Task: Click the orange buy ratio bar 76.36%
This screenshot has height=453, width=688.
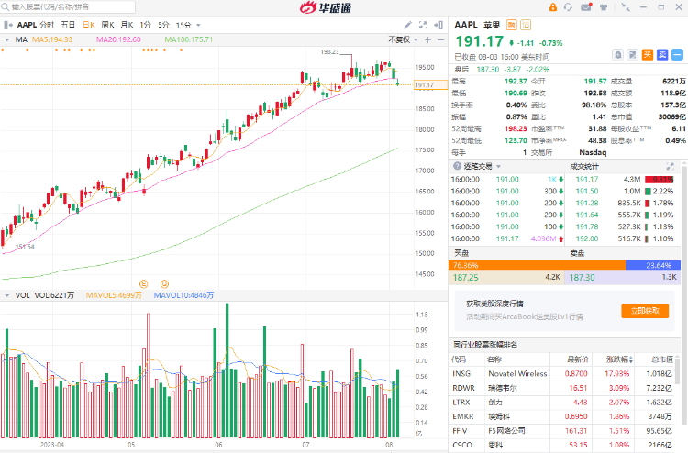Action: pyautogui.click(x=537, y=265)
